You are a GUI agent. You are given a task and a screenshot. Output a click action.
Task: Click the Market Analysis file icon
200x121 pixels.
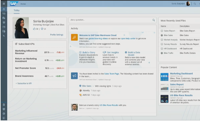coord(162,40)
